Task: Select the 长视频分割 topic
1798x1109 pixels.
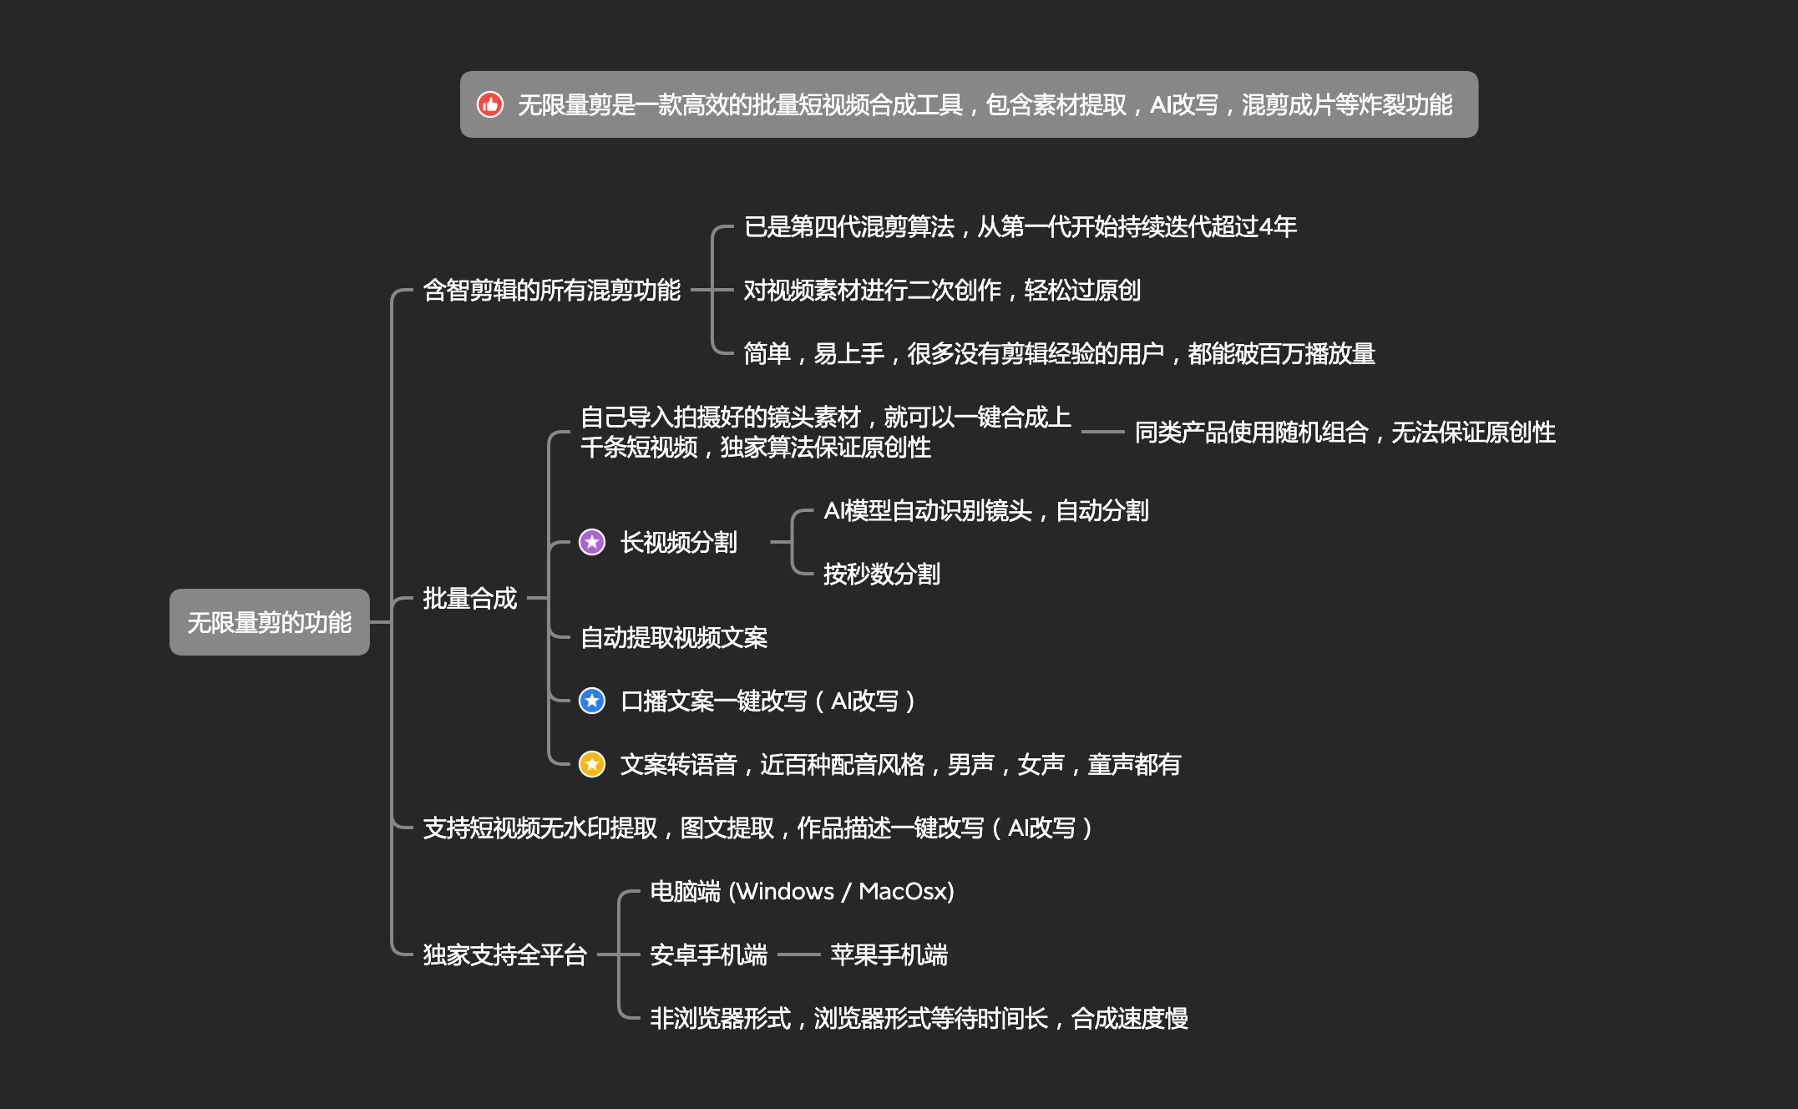Action: (x=678, y=543)
